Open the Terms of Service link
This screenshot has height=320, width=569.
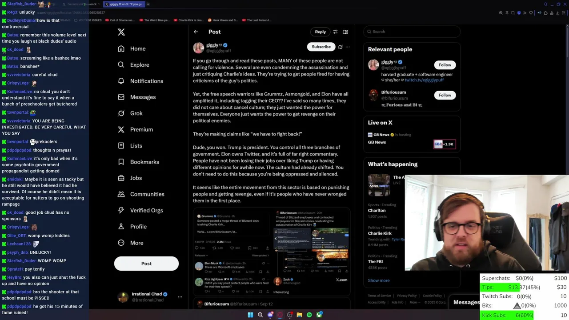coord(379,296)
